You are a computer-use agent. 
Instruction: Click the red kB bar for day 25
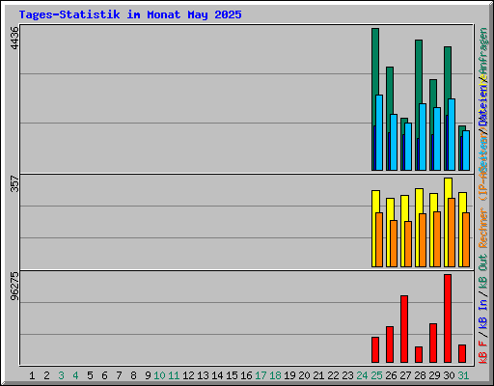(x=375, y=350)
